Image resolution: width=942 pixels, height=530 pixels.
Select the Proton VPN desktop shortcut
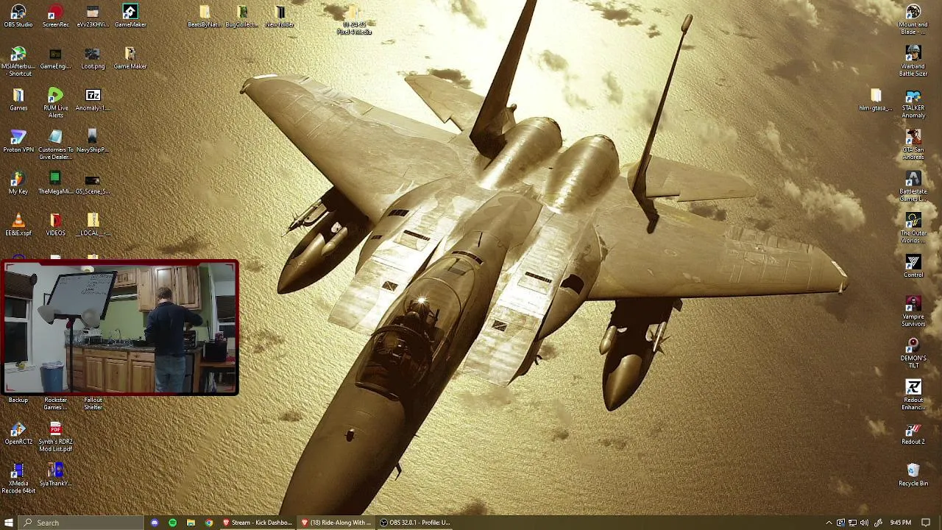(x=18, y=141)
